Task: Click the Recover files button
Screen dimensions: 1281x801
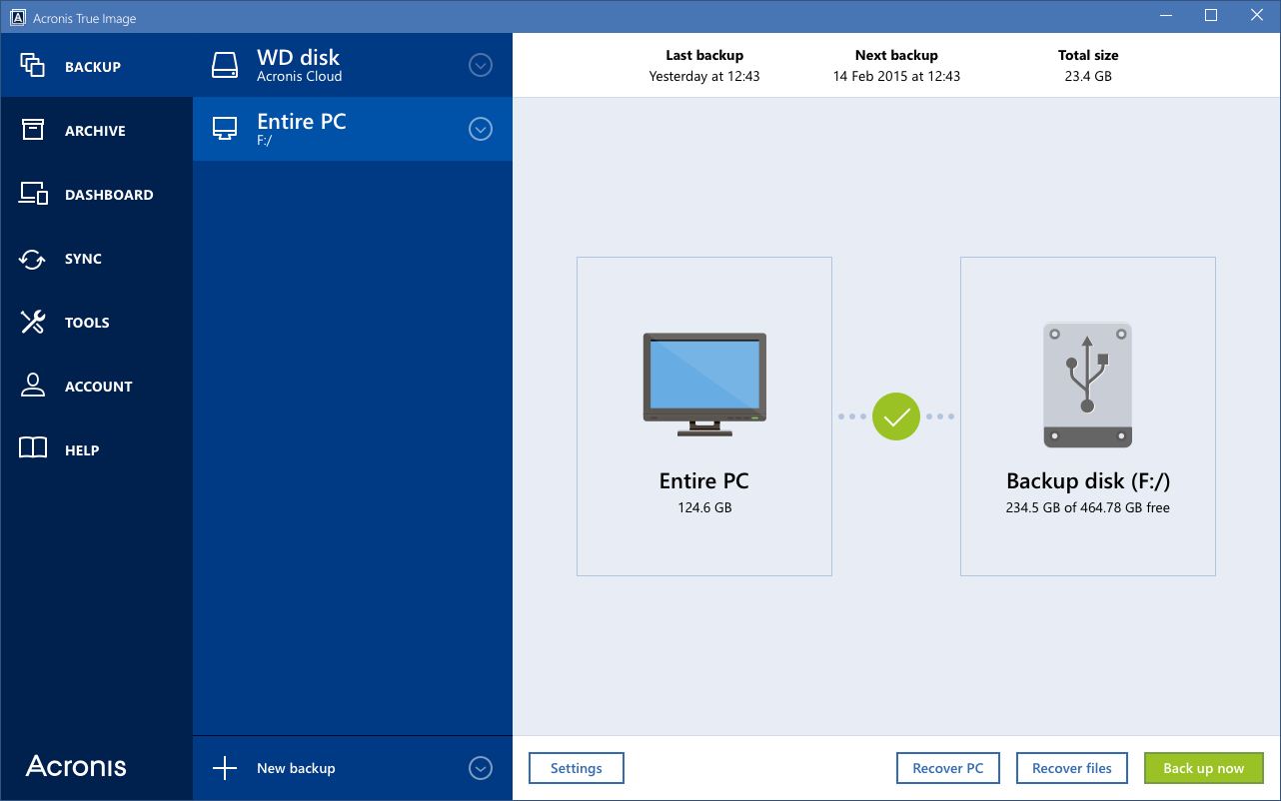Action: tap(1072, 768)
